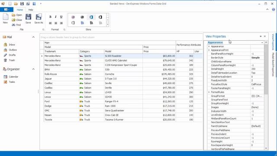Click Save floppy icon in quick access toolbar
Image resolution: width=277 pixels, height=156 pixels.
tap(22, 3)
